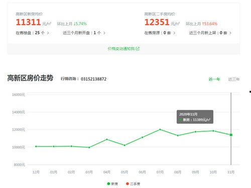The width and height of the screenshot is (251, 188).
Task: Click the second-hand price 12351
Action: click(157, 22)
